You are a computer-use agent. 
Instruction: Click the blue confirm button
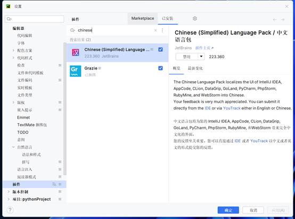point(228,210)
